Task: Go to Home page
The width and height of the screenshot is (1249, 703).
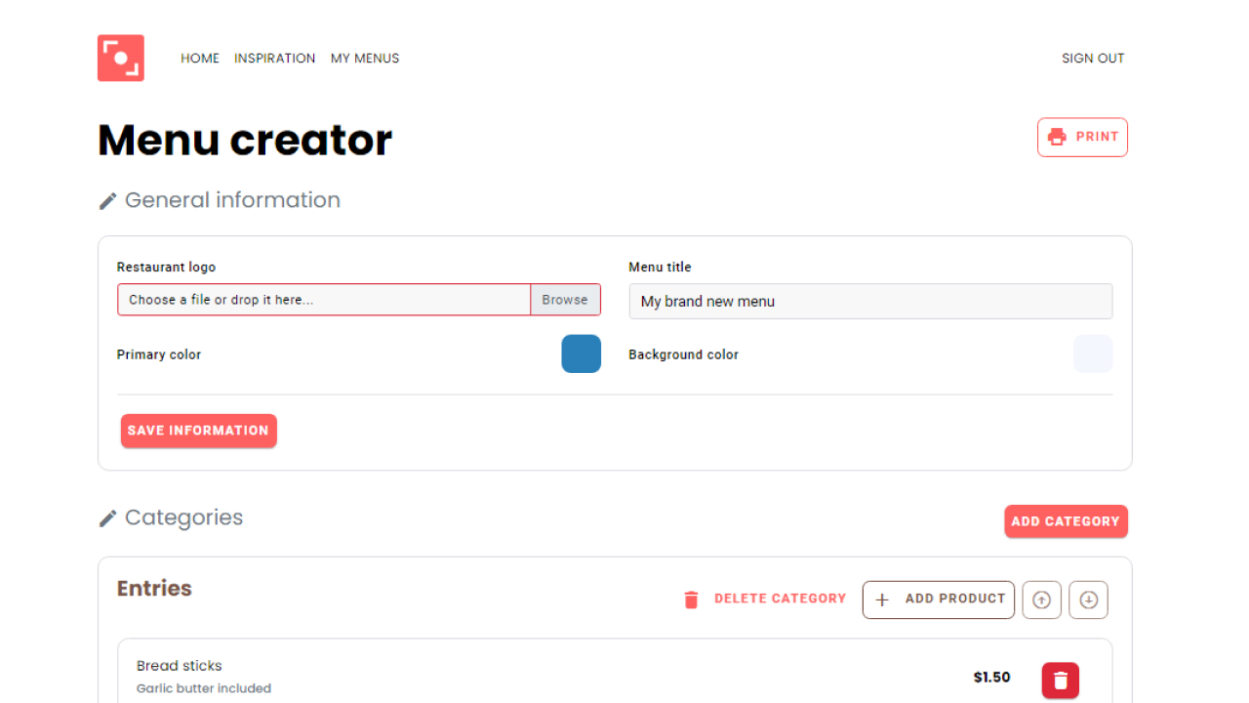Action: [x=200, y=59]
